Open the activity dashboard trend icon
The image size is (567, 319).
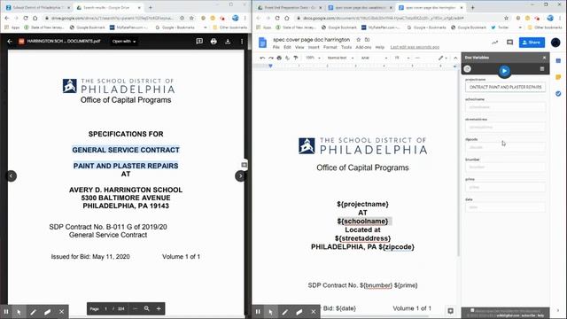click(x=494, y=43)
